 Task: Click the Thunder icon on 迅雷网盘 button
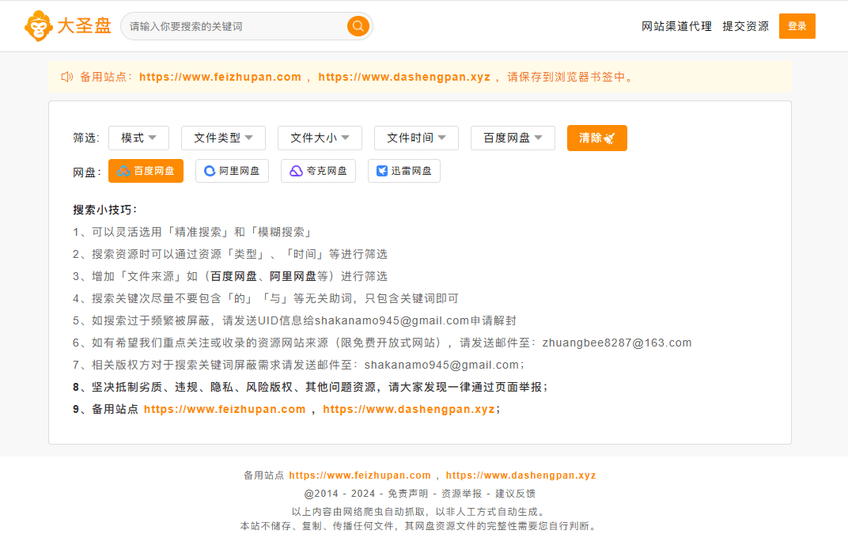[x=380, y=170]
